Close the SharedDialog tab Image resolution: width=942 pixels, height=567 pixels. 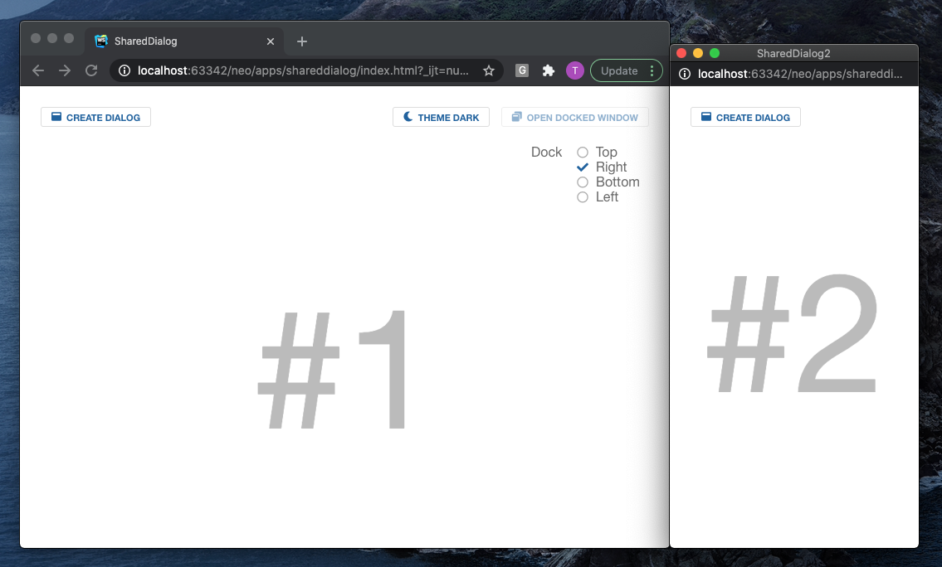pyautogui.click(x=271, y=41)
